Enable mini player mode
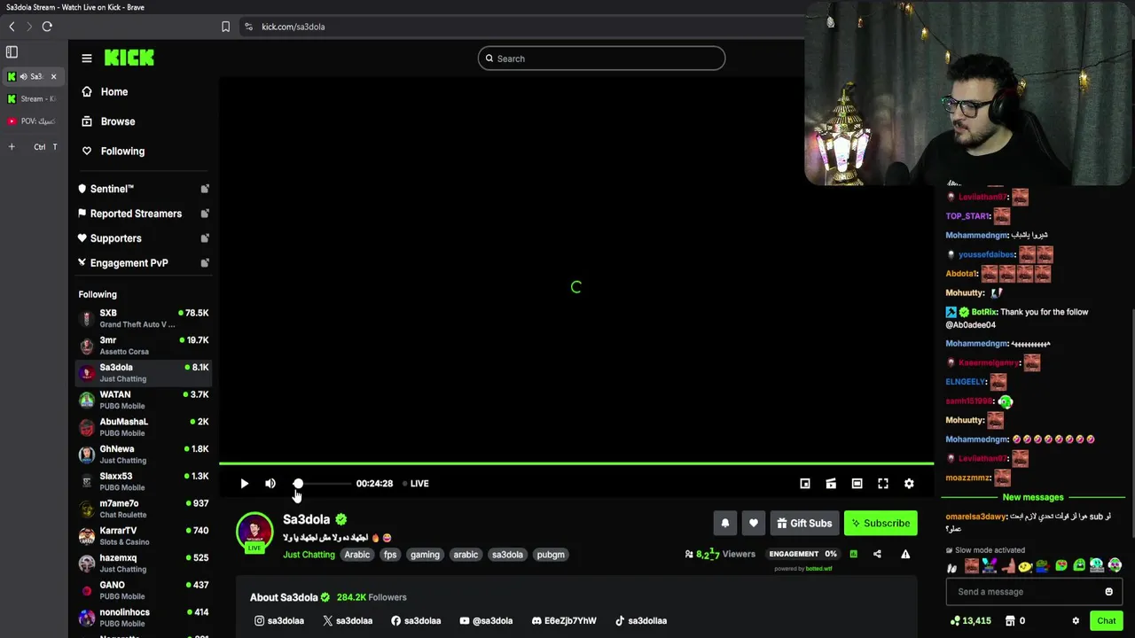 point(805,484)
